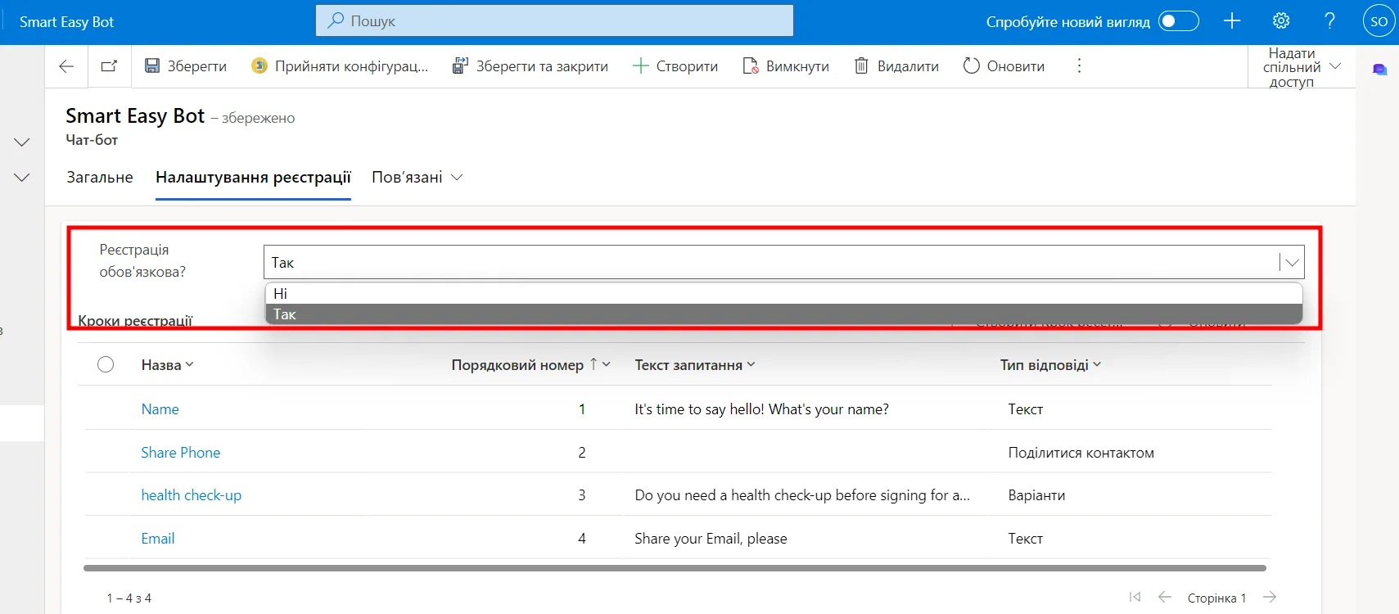Click the Видалити trash icon
Image resolution: width=1399 pixels, height=614 pixels.
(x=861, y=66)
